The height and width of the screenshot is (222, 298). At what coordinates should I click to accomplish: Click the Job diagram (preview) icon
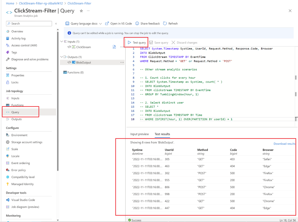click(x=7, y=207)
